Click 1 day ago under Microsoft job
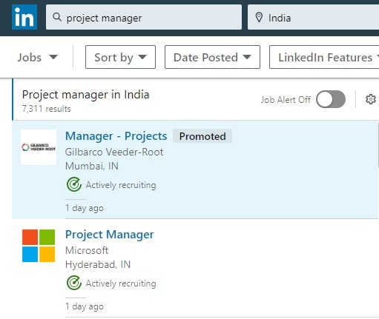379x319 pixels. point(85,306)
